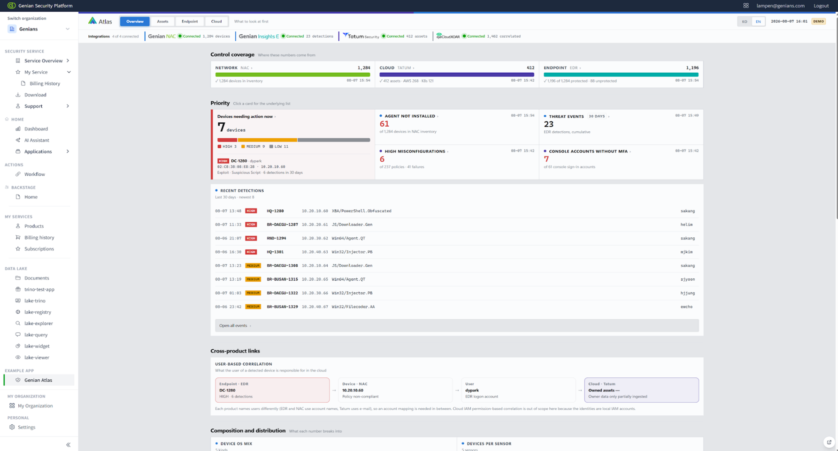Click the trino-test-app icon

coord(18,289)
